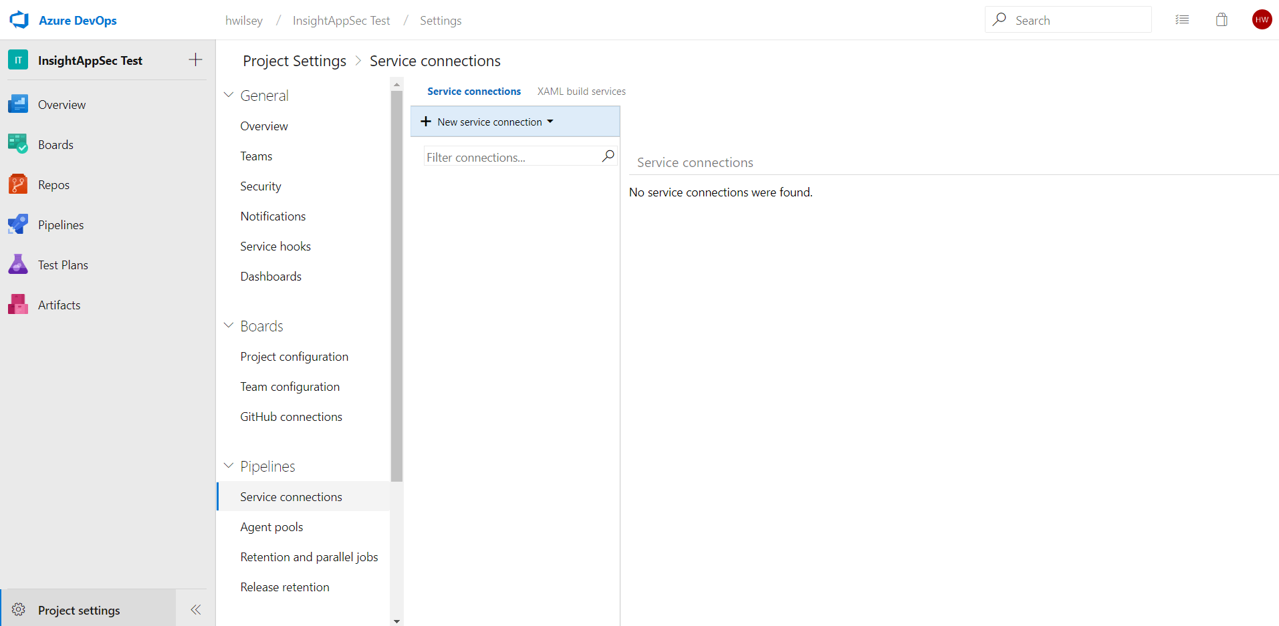1279x626 pixels.
Task: Collapse the sidebar with double-chevron icon
Action: point(195,609)
